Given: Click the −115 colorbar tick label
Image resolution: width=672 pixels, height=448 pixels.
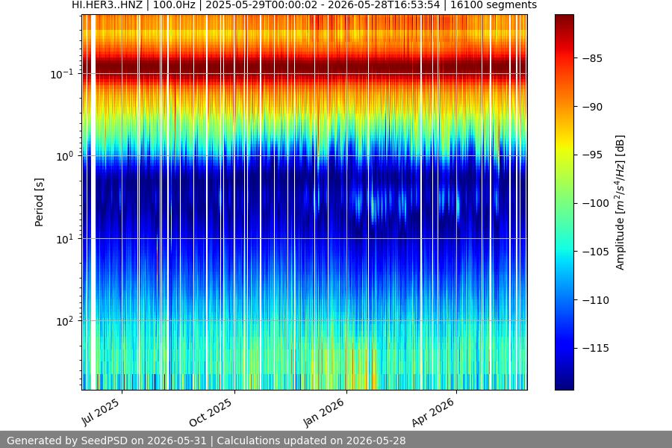Looking at the screenshot, I should tap(596, 348).
